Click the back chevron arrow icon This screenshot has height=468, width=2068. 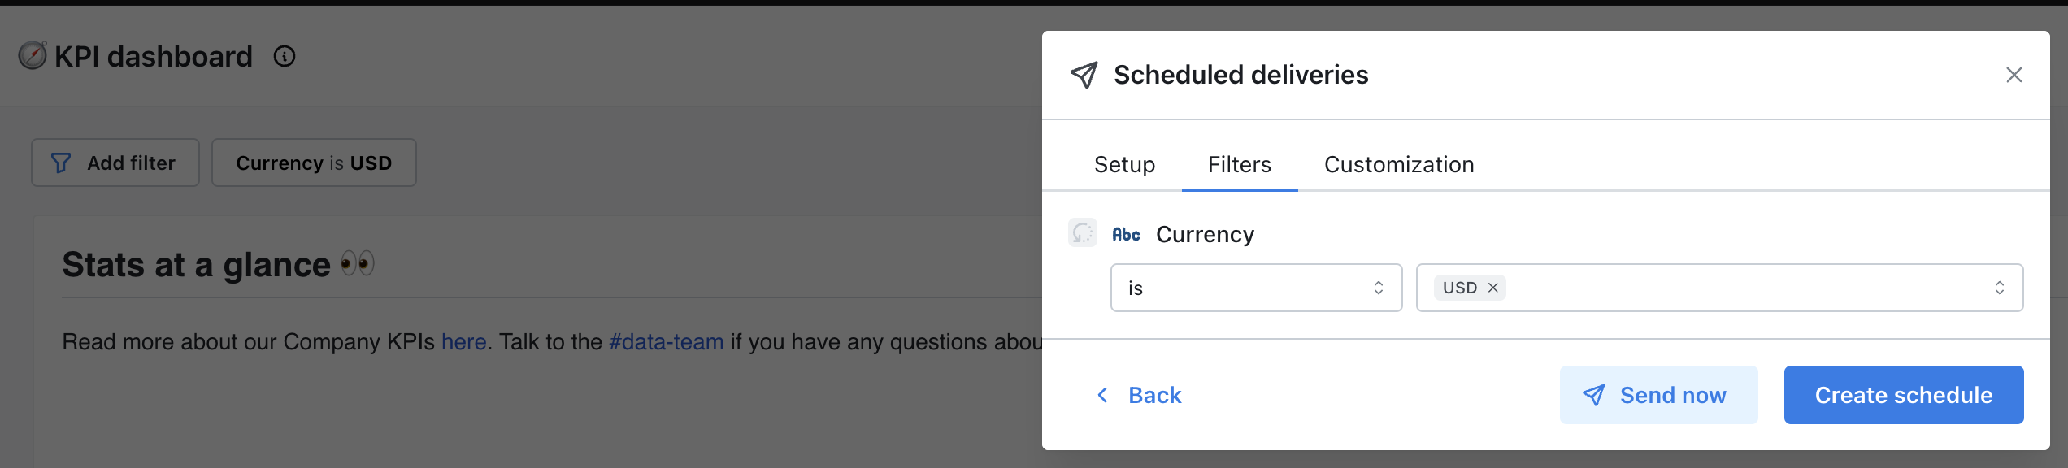(x=1102, y=395)
